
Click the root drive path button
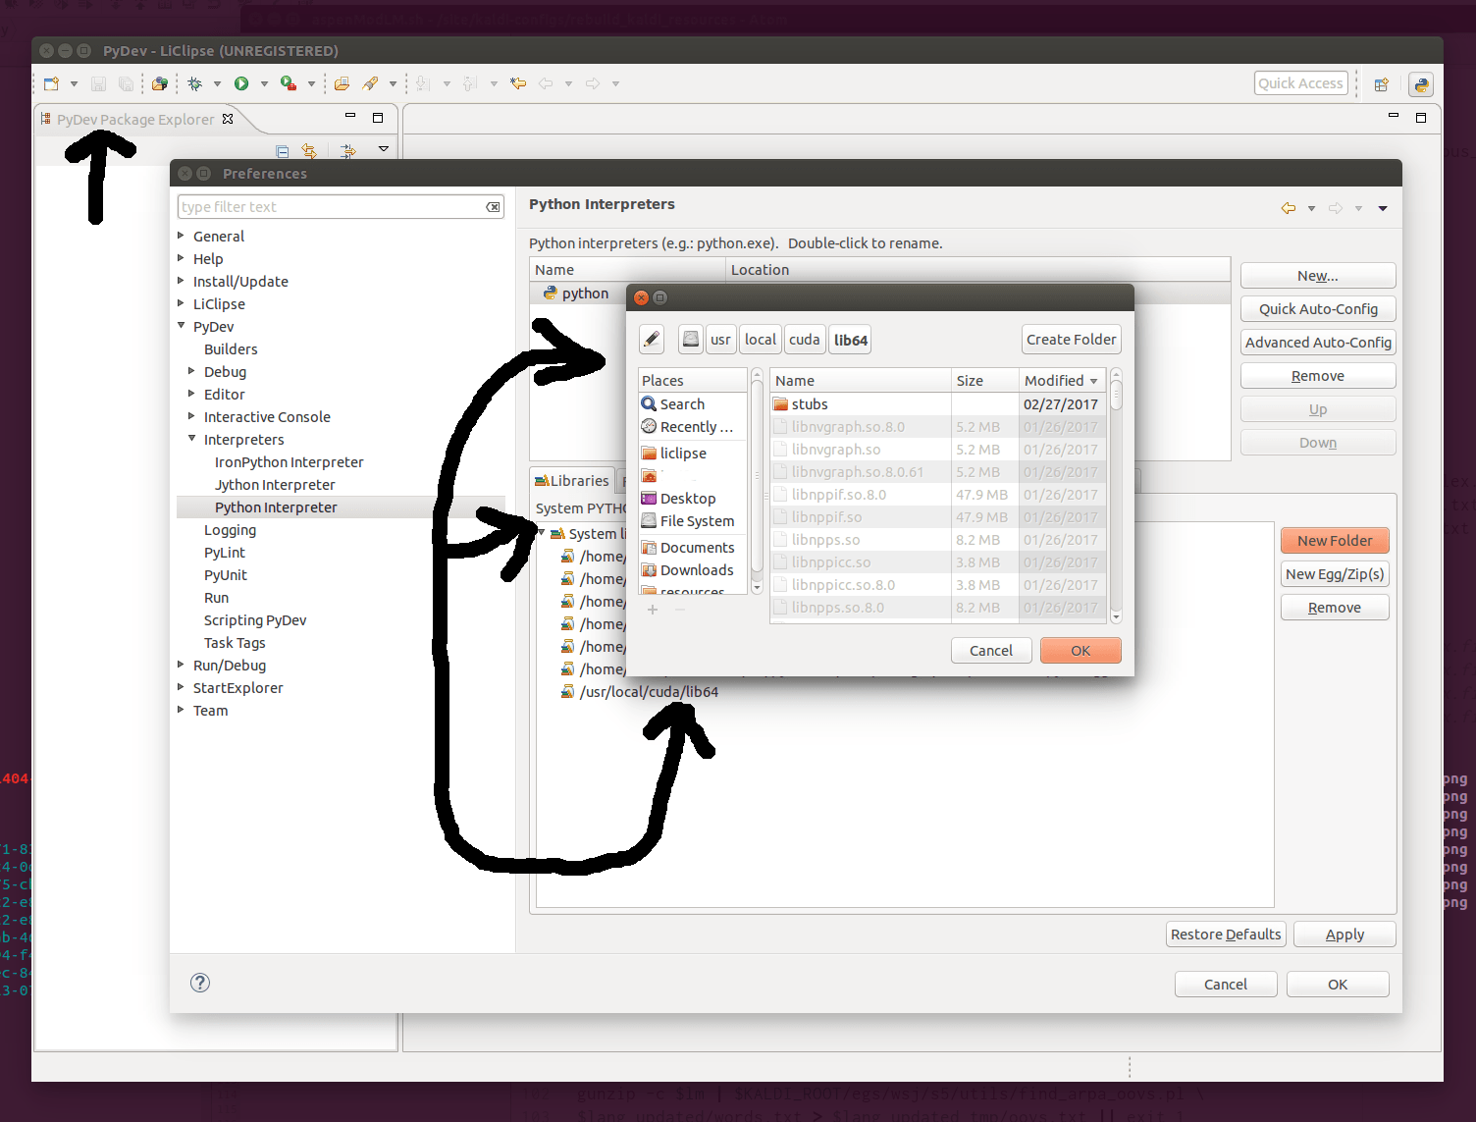(x=691, y=340)
